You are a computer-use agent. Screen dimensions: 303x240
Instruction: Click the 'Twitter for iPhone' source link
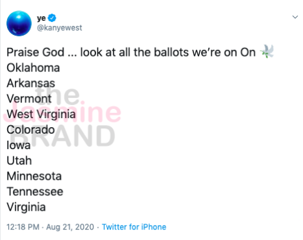tap(134, 227)
